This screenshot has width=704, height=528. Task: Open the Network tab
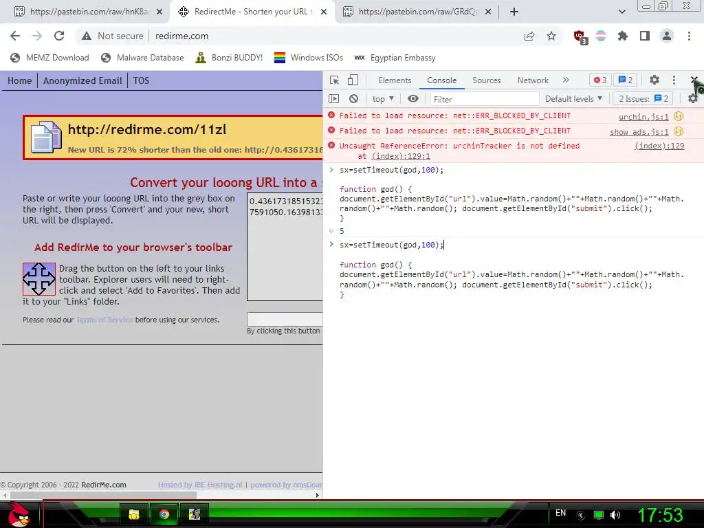(x=533, y=80)
